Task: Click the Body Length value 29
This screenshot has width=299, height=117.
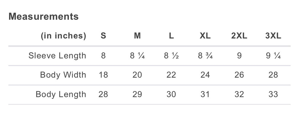Action: 137,94
